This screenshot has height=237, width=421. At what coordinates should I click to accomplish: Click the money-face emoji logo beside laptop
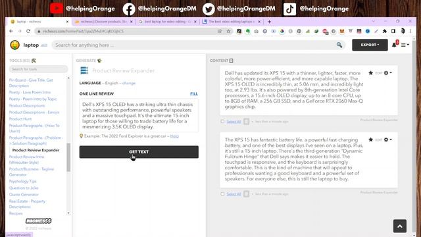(14, 45)
